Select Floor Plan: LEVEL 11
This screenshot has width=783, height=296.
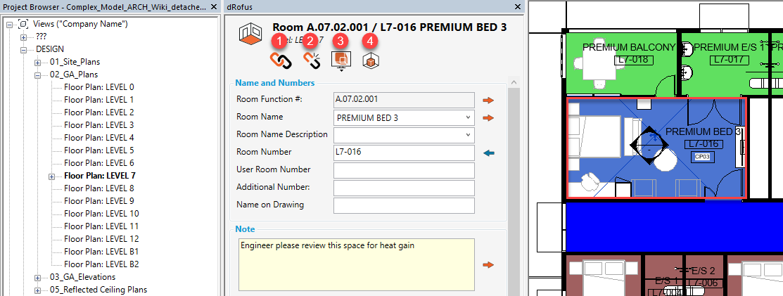[x=101, y=226]
